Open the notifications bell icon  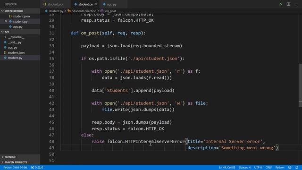297,168
